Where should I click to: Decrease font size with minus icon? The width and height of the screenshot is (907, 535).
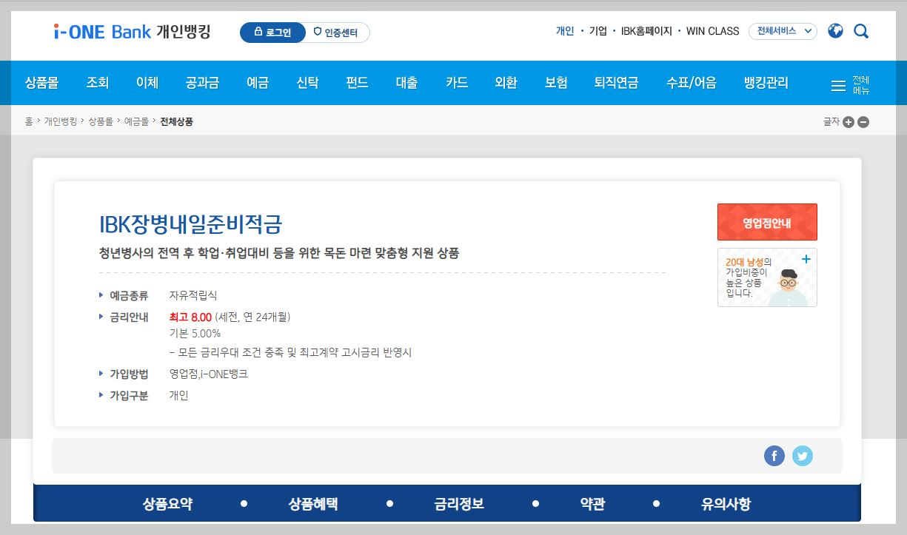(863, 122)
